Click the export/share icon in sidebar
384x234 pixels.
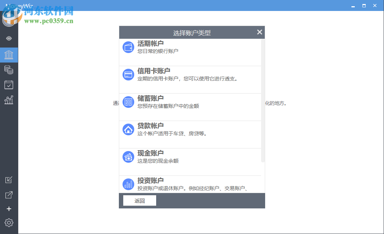tap(9, 195)
